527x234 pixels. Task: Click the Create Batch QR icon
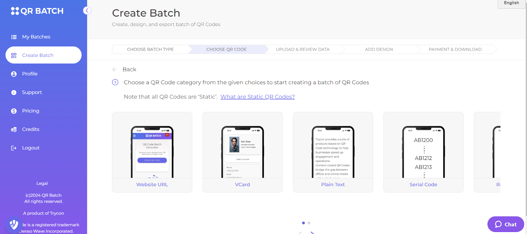click(x=14, y=55)
